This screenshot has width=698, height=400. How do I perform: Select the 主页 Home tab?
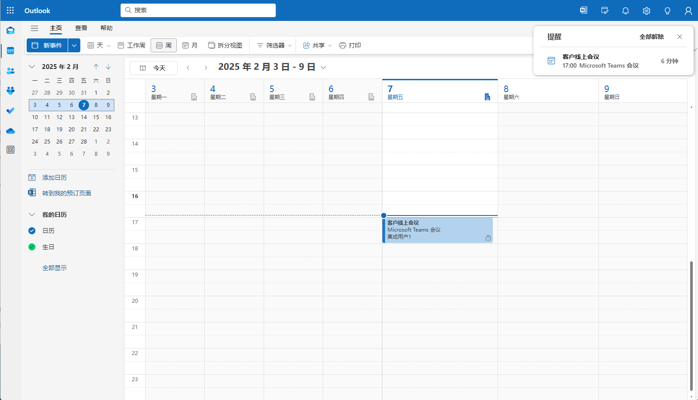56,28
